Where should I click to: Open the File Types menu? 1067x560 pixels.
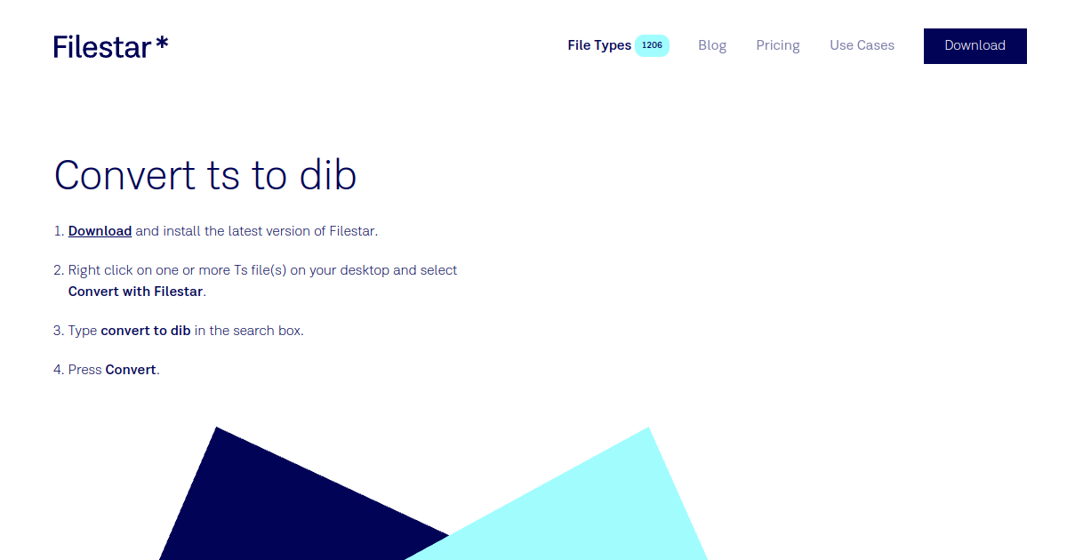(598, 44)
